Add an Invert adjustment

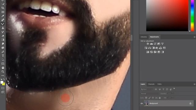coord(148,52)
